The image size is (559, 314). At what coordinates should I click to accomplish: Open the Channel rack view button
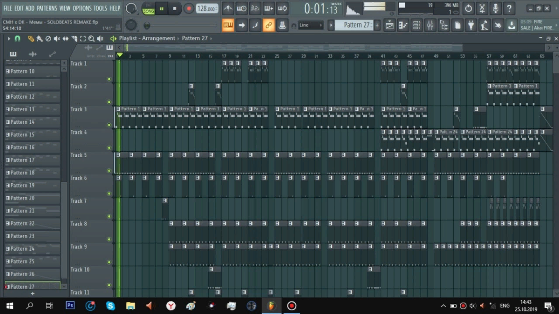[x=416, y=26]
